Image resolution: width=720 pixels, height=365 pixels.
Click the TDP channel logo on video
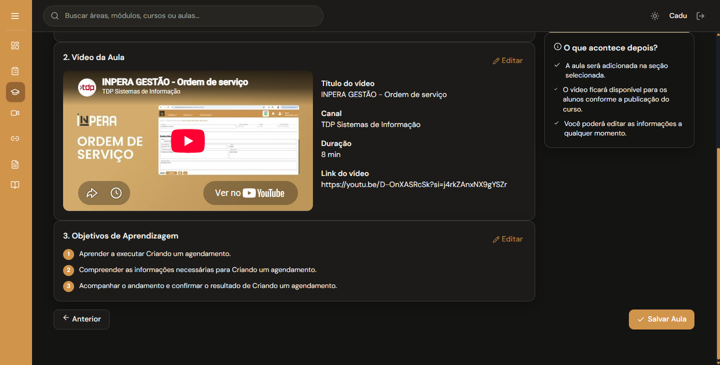tap(87, 87)
